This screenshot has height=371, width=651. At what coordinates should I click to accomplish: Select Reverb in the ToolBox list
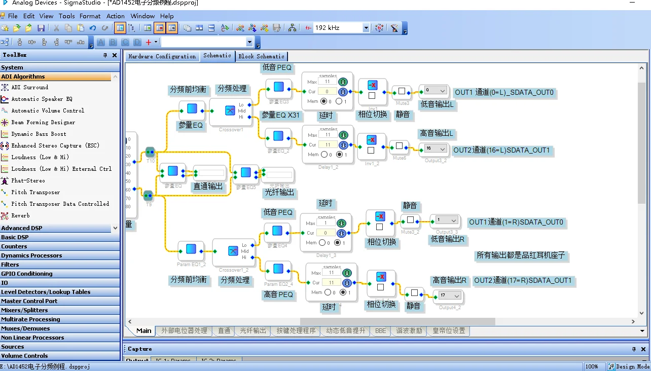20,215
